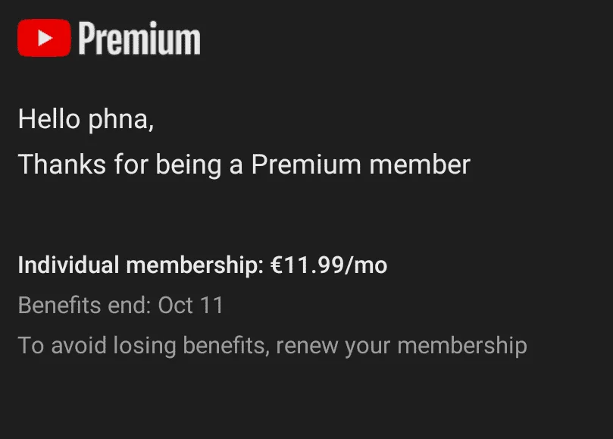Viewport: 613px width, 439px height.
Task: Open the 'Individual membership' plan label
Action: coord(141,265)
